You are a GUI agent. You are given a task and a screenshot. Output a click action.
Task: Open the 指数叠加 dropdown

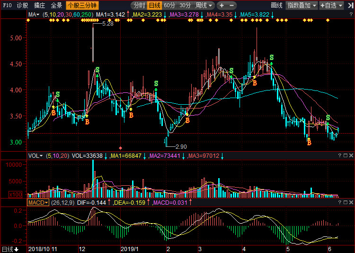click(302, 6)
